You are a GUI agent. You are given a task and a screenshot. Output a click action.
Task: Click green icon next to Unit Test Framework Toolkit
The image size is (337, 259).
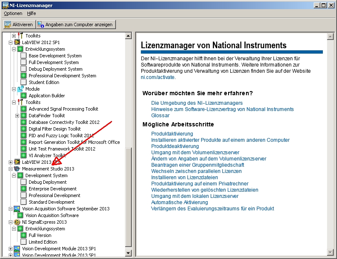(x=23, y=149)
